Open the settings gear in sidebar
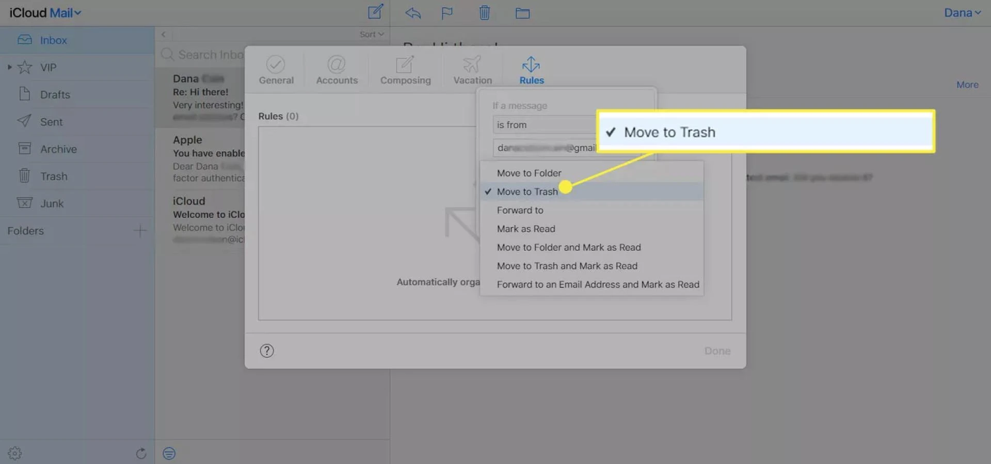This screenshot has width=991, height=464. 15,453
